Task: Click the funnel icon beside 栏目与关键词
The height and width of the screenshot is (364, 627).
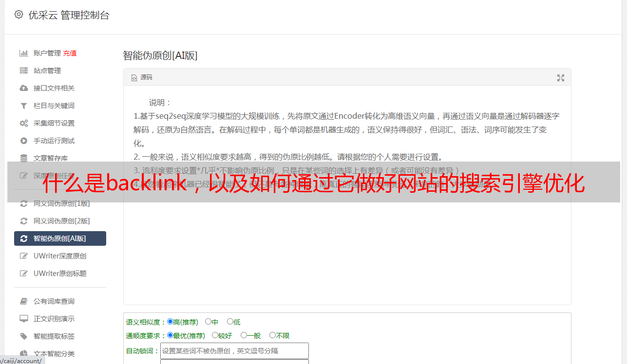Action: click(x=23, y=106)
